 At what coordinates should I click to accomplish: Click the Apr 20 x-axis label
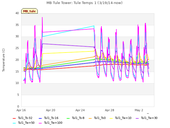coord(50,110)
